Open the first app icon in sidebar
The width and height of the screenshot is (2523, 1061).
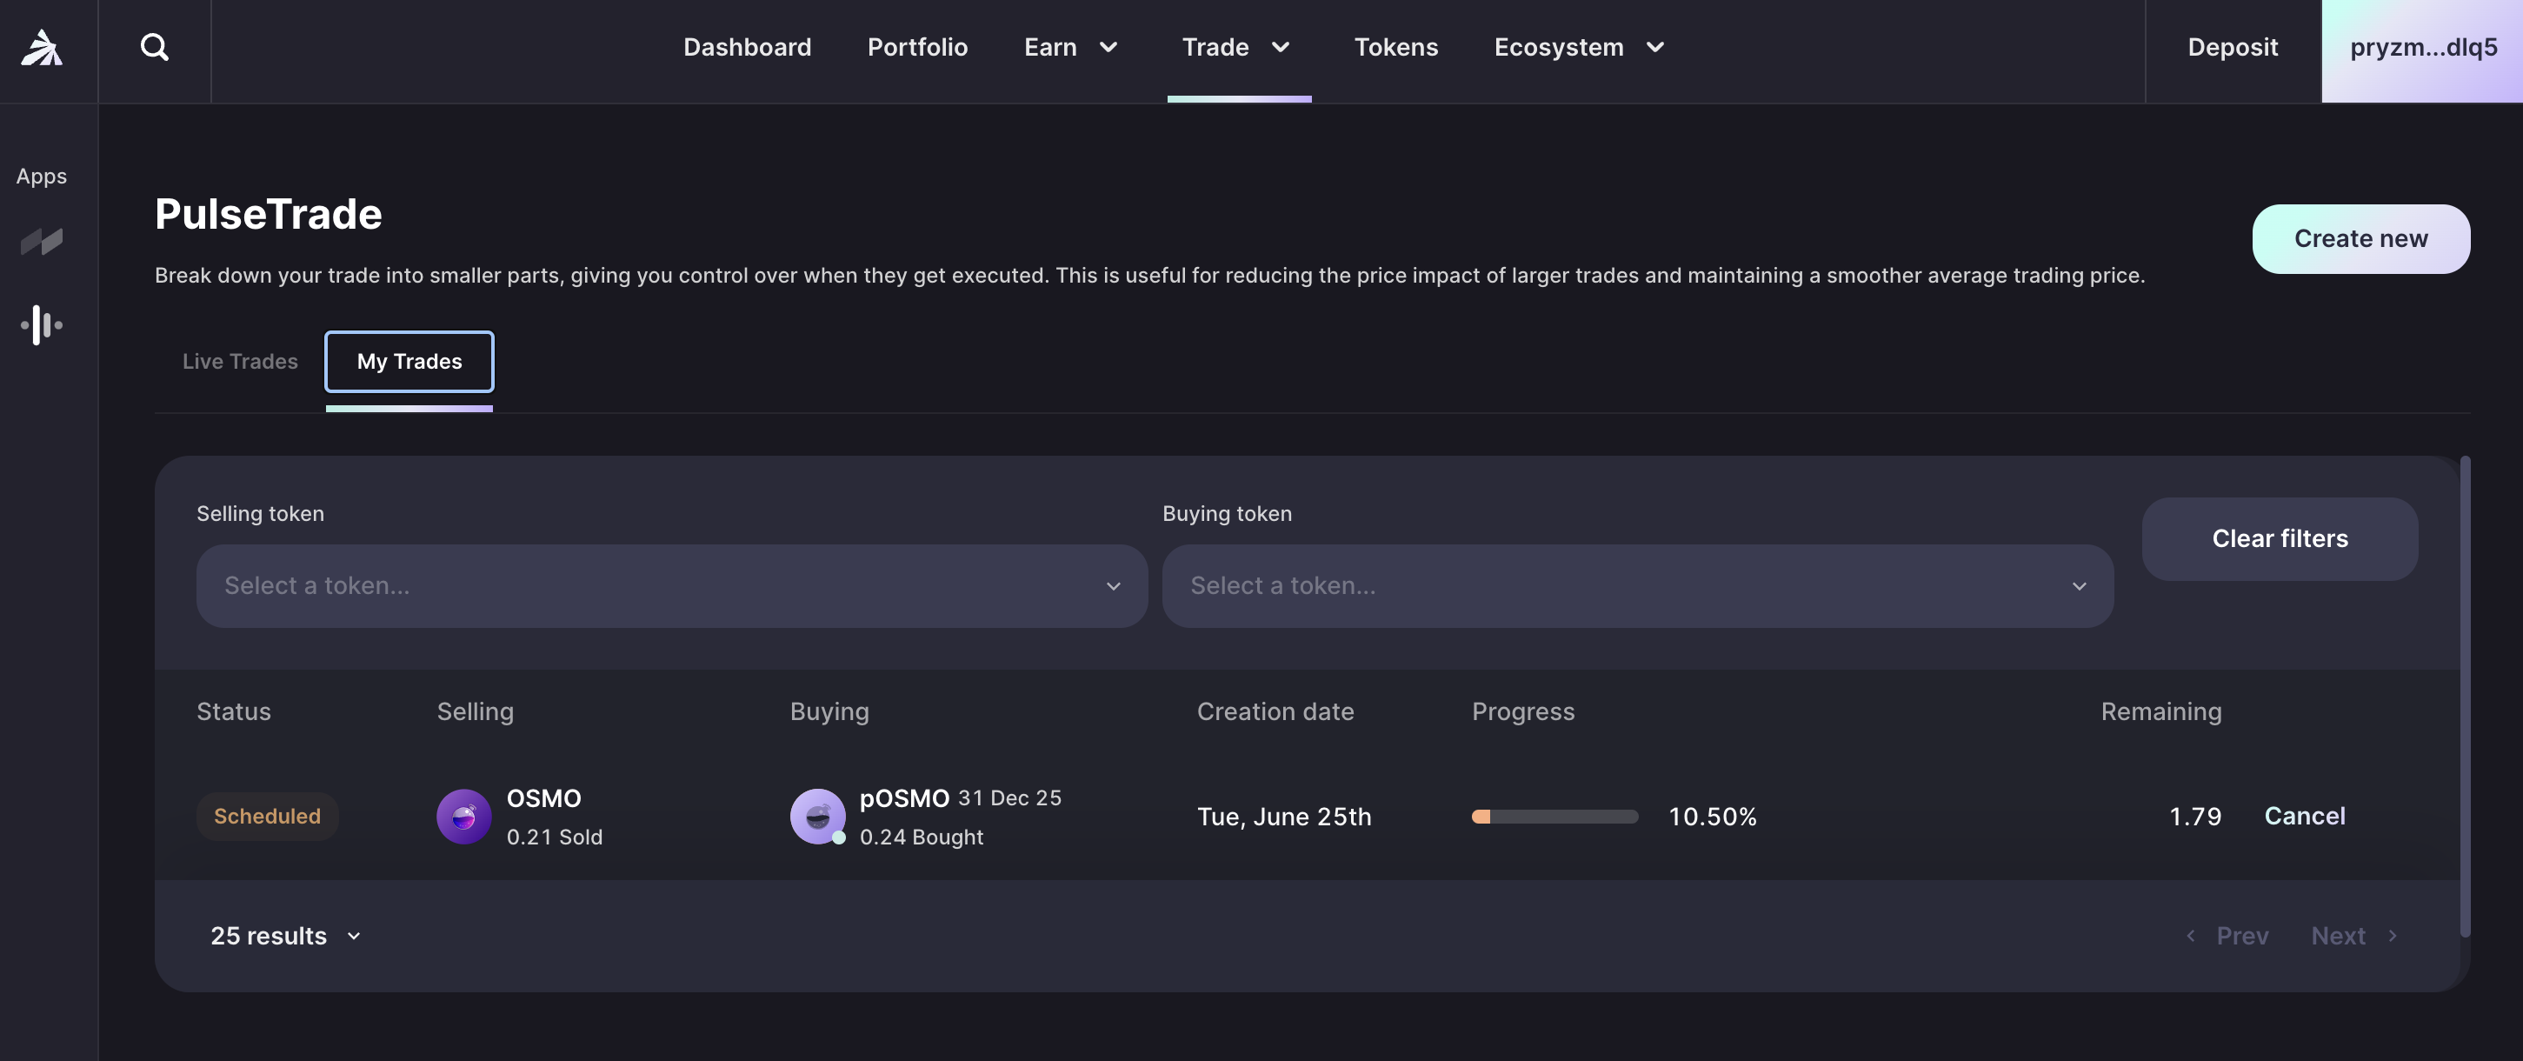[x=41, y=241]
